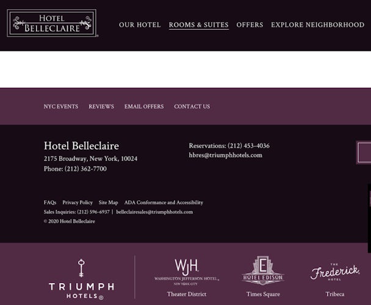The width and height of the screenshot is (371, 305).
Task: Open the FAQs link
Action: (50, 203)
